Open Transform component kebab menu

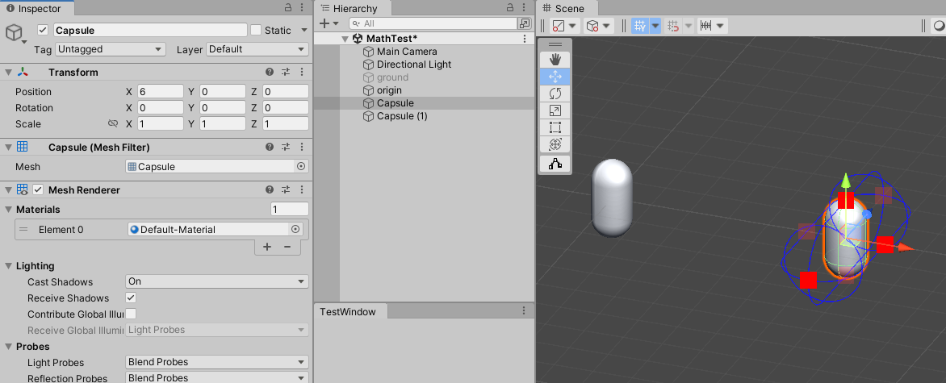pos(302,72)
